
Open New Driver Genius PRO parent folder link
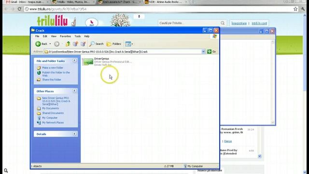tap(56, 101)
